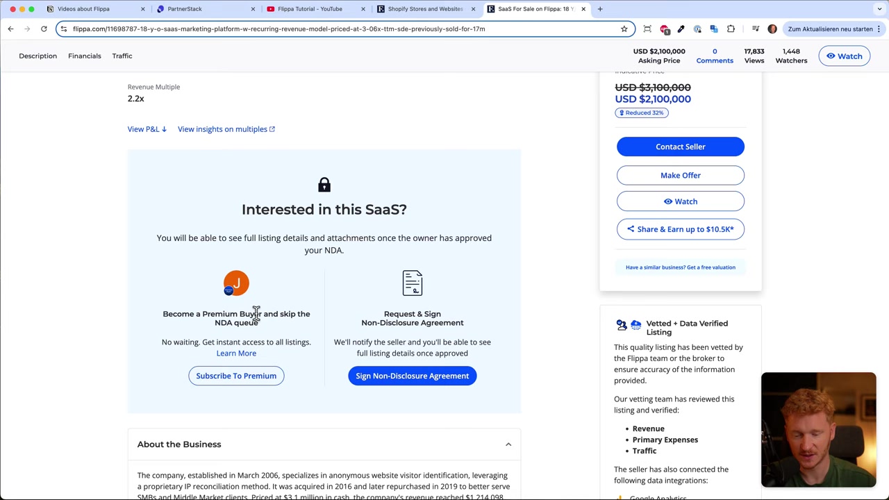Close the SaaS For Sale on Flippa tab

click(583, 9)
